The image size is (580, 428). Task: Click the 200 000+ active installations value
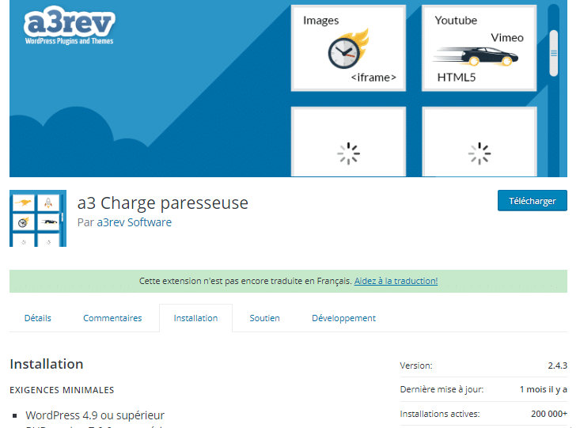[x=549, y=414]
